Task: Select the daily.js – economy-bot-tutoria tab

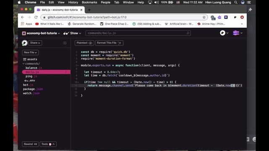Action: click(60, 10)
